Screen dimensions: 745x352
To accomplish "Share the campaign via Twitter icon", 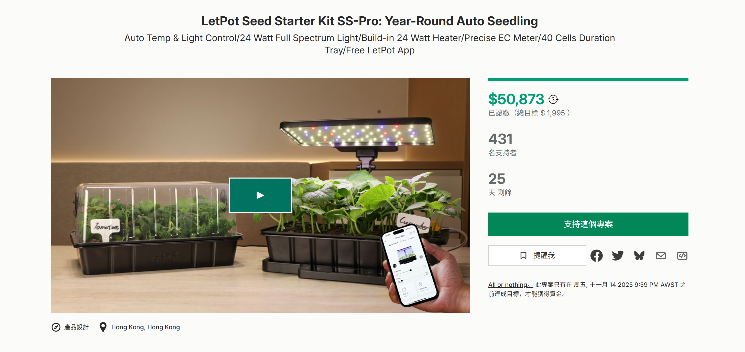I will click(x=618, y=255).
